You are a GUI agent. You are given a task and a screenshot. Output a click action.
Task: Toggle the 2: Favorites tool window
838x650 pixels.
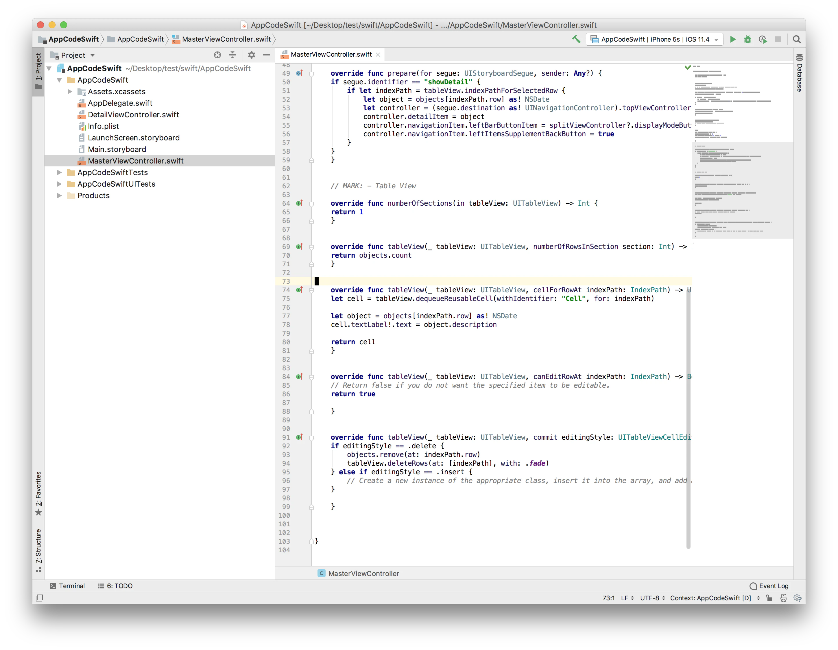[x=38, y=494]
